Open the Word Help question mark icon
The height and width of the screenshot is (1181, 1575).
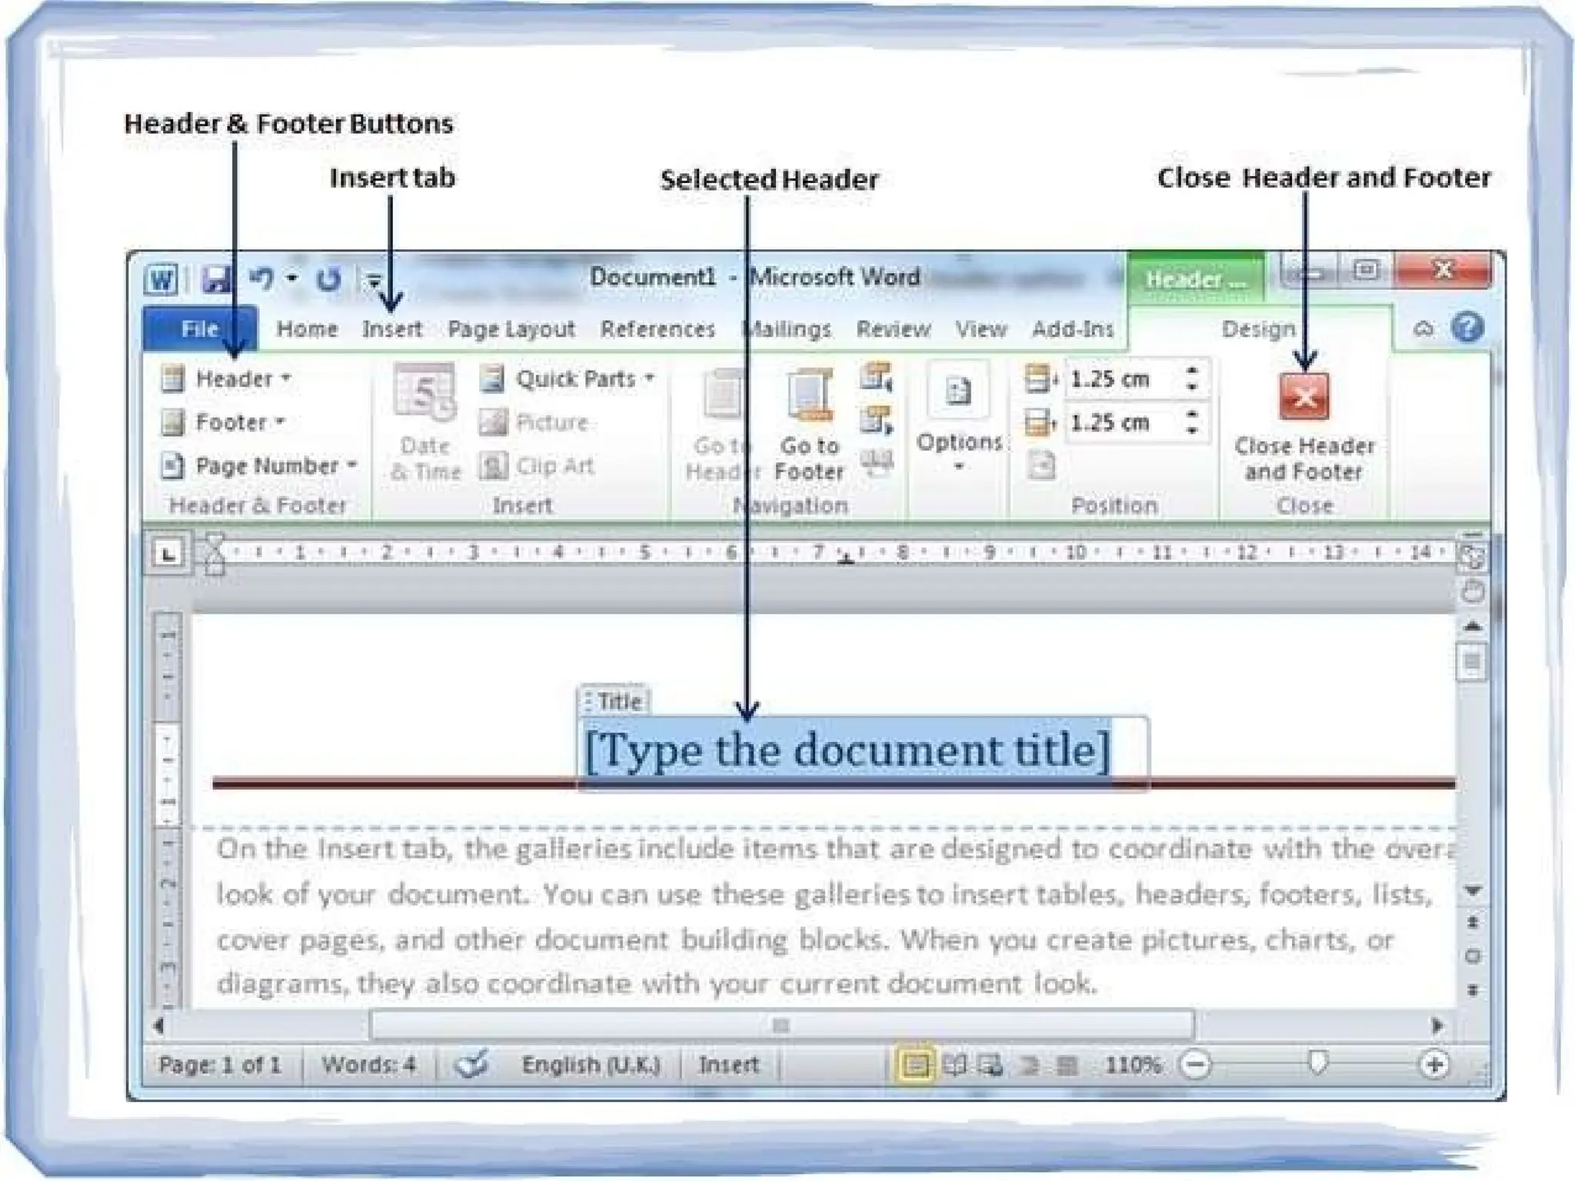click(1467, 328)
